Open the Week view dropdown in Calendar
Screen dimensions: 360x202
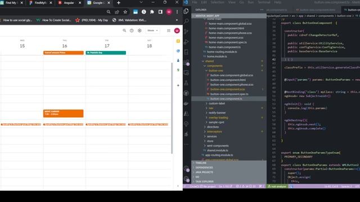152,30
